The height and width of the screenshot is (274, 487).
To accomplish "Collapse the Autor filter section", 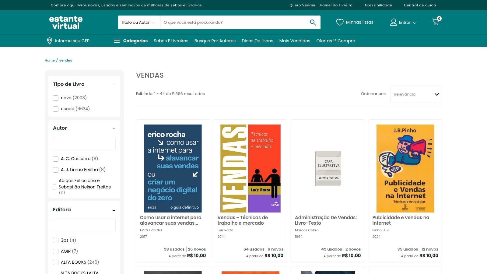I will click(114, 129).
